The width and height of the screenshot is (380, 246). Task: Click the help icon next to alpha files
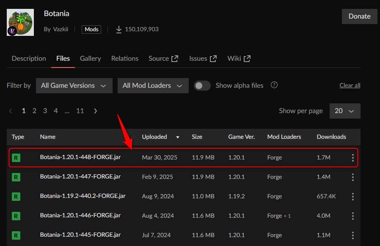click(x=274, y=85)
